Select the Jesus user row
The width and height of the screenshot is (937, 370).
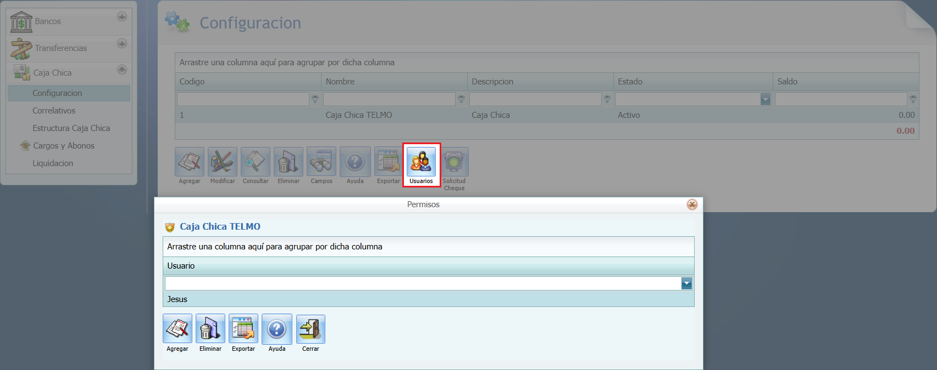click(177, 299)
